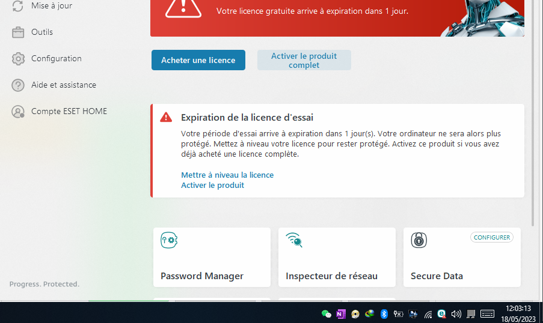
Task: Click the battery power tray icon
Action: coord(398,313)
